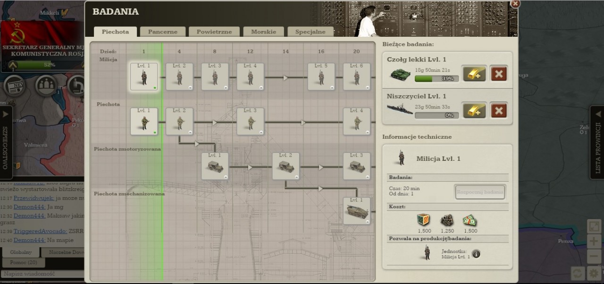This screenshot has width=604, height=284.
Task: Cancel Niszczyciel Lvl. 1 research
Action: coord(499,110)
